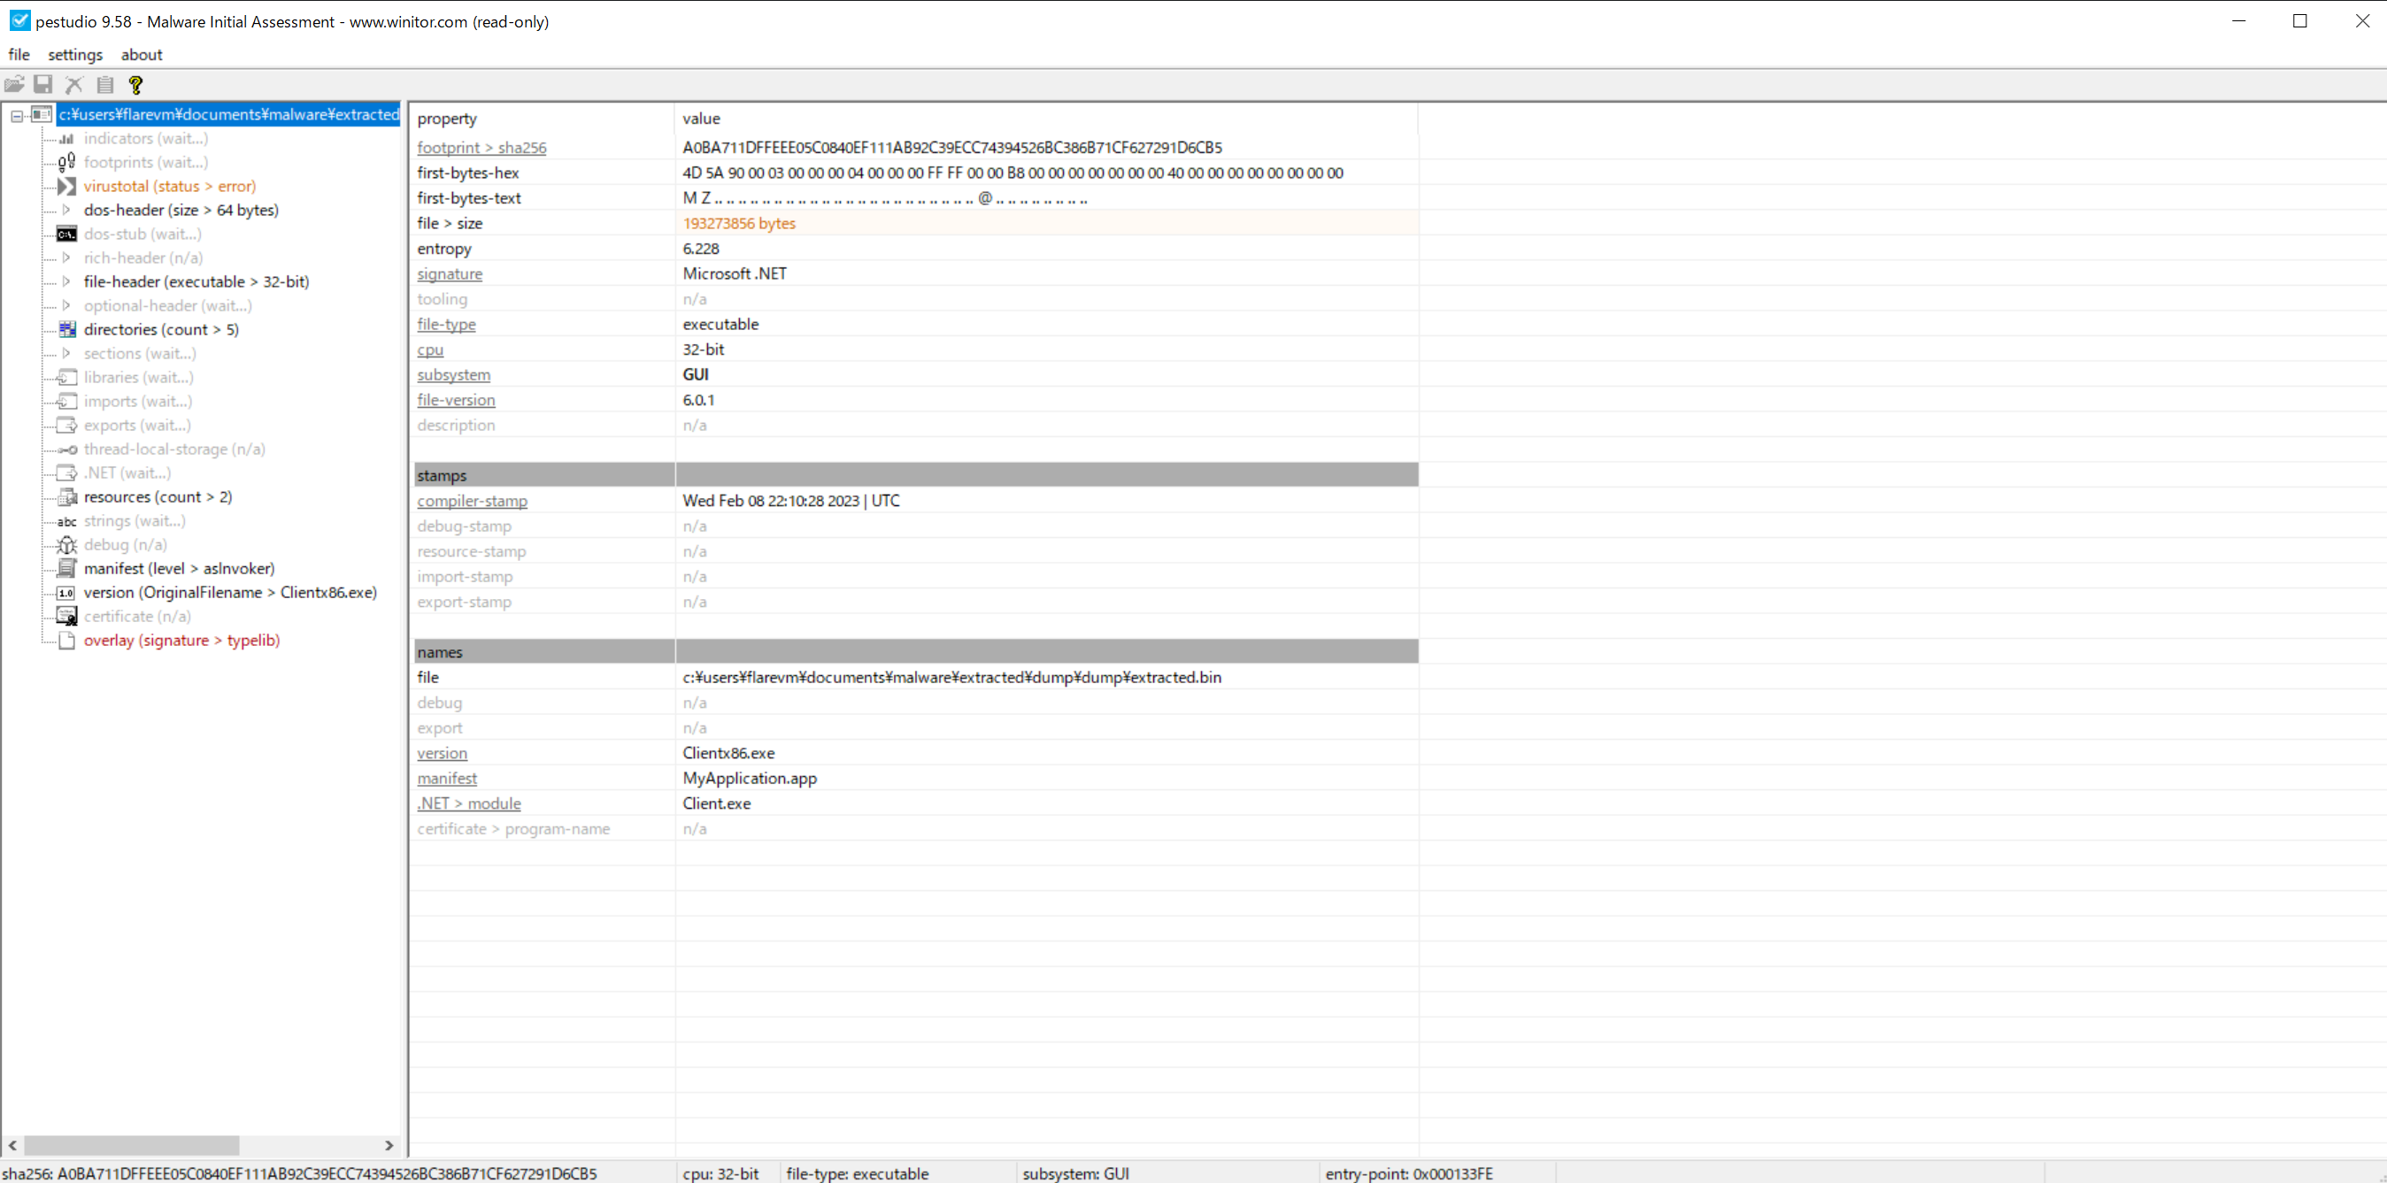Select the resources node icon
This screenshot has width=2387, height=1183.
(66, 496)
